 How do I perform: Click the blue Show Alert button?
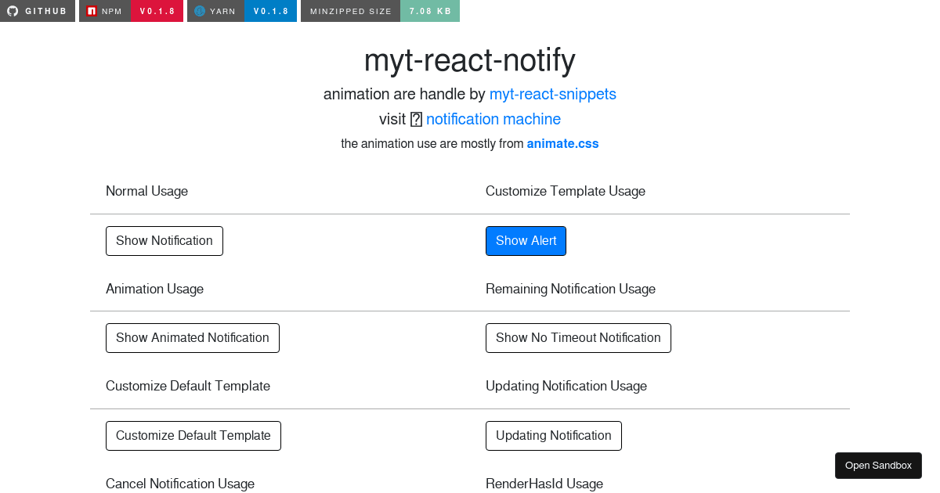pos(526,240)
